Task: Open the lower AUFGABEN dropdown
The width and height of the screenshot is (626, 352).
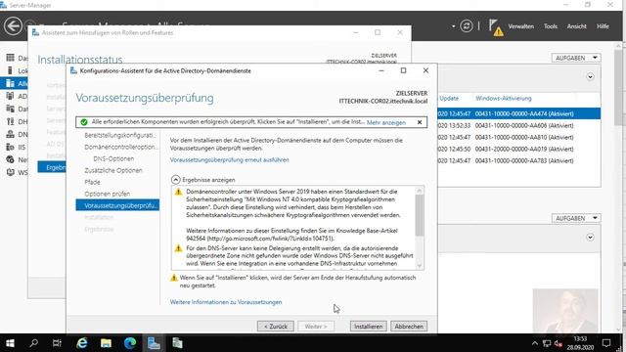Action: [x=576, y=218]
